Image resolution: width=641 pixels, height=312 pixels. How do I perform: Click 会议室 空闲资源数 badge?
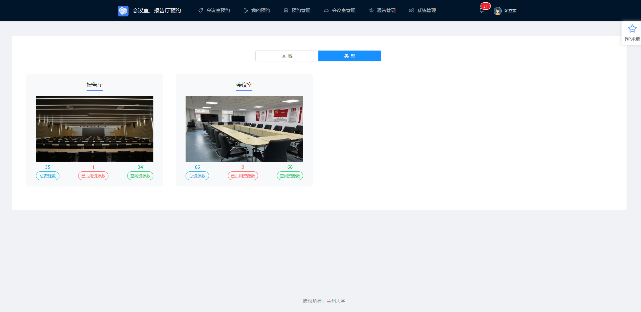(x=290, y=176)
